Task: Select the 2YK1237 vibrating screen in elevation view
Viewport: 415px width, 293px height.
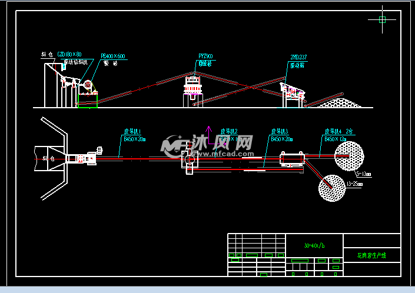Action: point(292,92)
